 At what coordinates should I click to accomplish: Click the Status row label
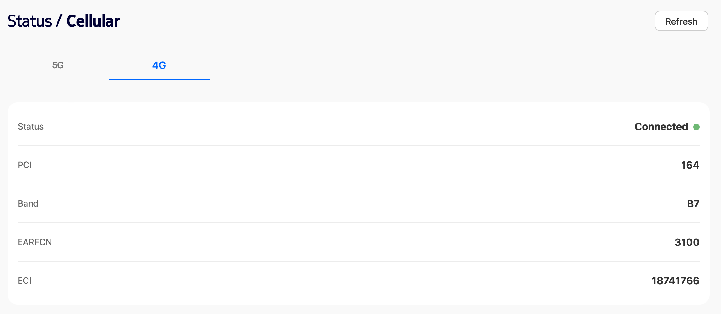tap(31, 127)
